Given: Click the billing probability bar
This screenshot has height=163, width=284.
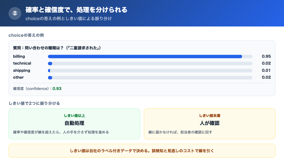Looking at the screenshot, I should (x=150, y=57).
